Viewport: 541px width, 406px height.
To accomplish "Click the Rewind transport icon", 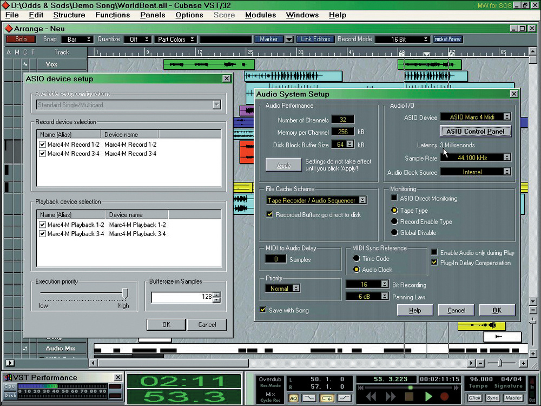I will (371, 396).
